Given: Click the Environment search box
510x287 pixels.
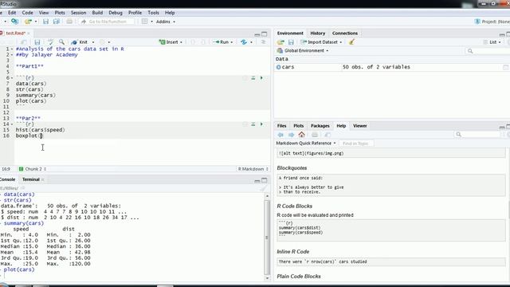Looking at the screenshot, I should tap(487, 51).
